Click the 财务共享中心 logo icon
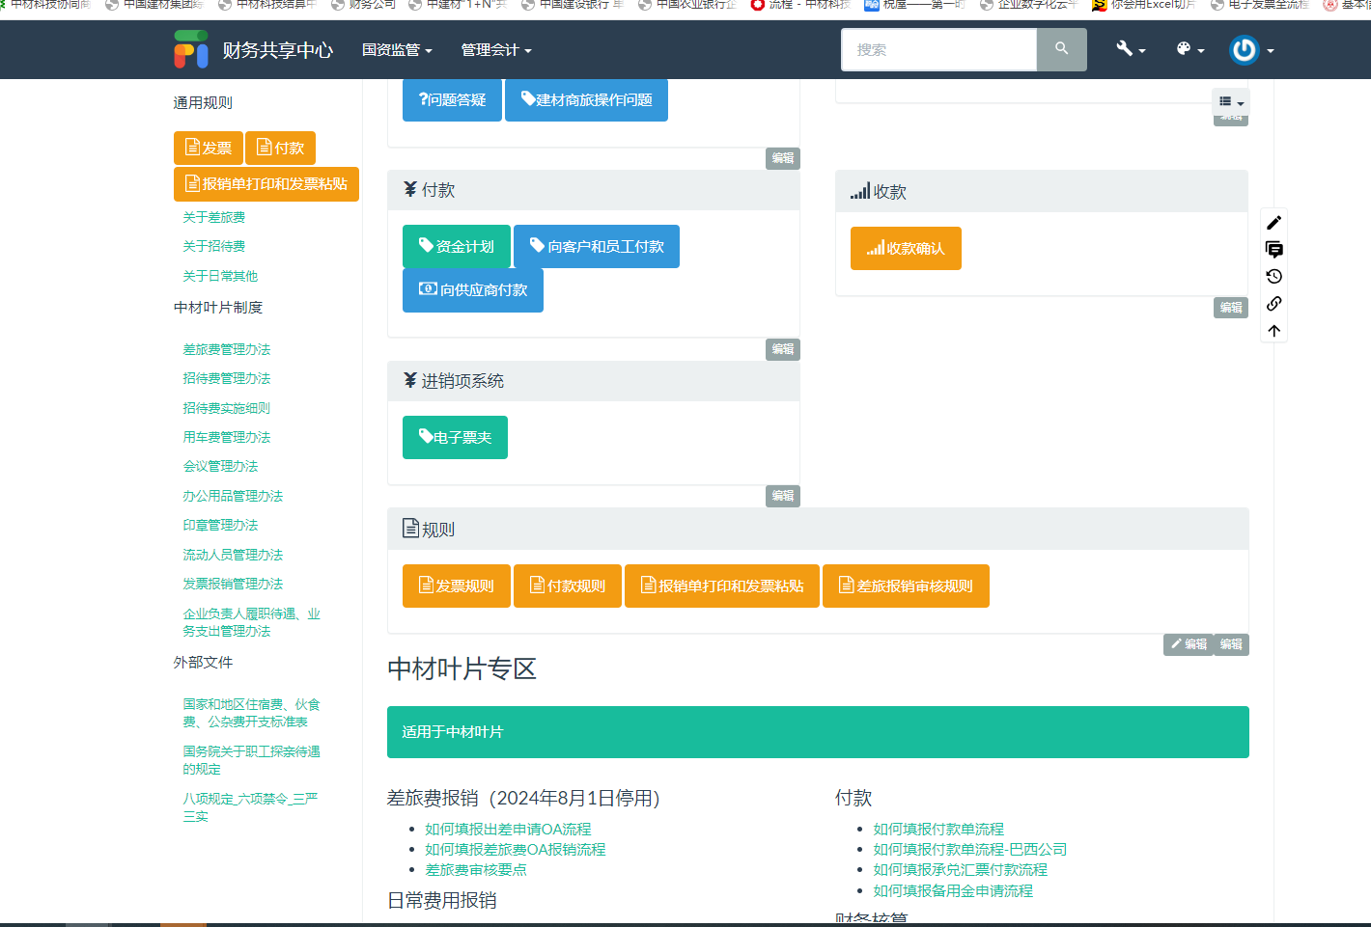The width and height of the screenshot is (1371, 927). (x=191, y=49)
